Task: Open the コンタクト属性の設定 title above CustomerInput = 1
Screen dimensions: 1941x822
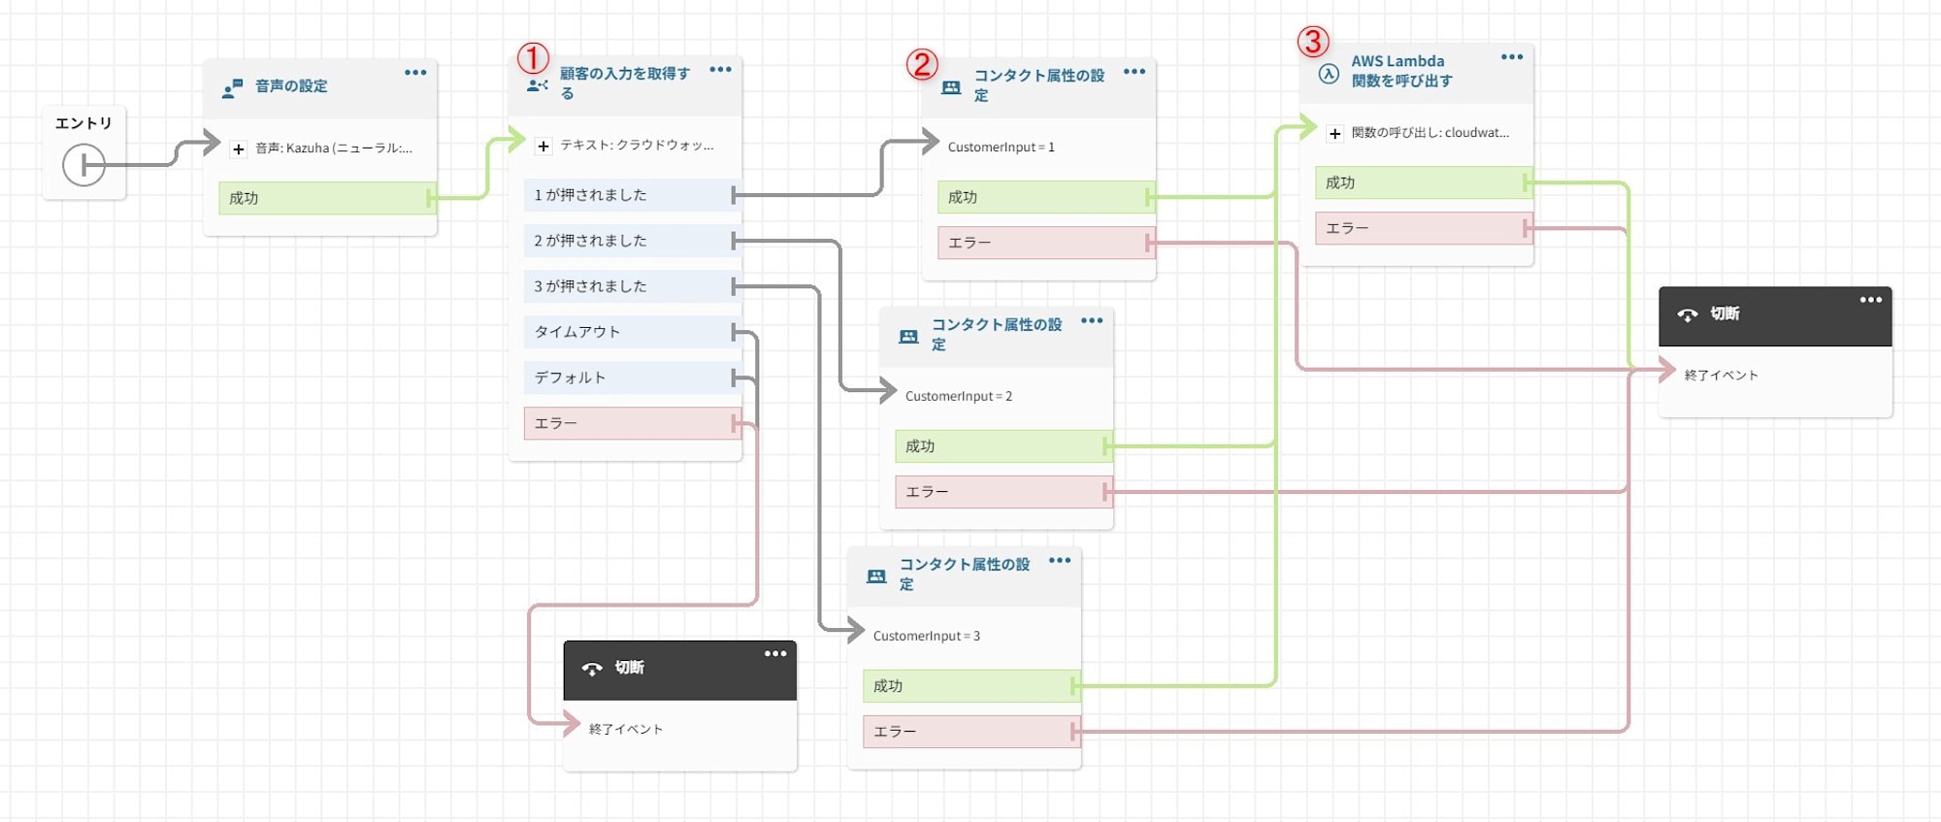Action: click(x=1039, y=85)
